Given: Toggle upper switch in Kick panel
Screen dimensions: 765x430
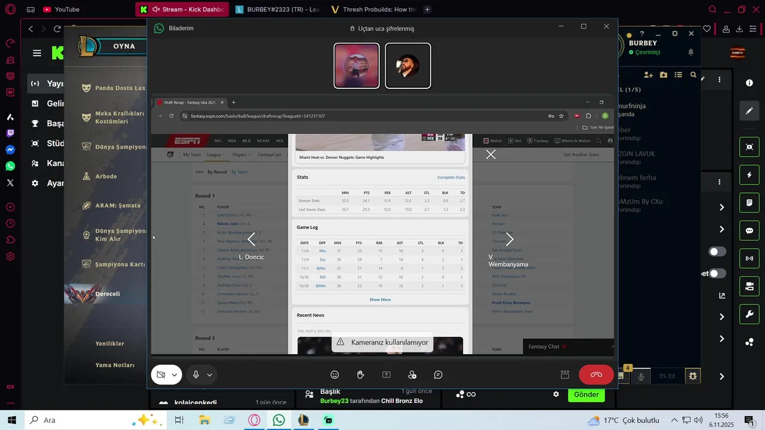Looking at the screenshot, I should point(717,252).
